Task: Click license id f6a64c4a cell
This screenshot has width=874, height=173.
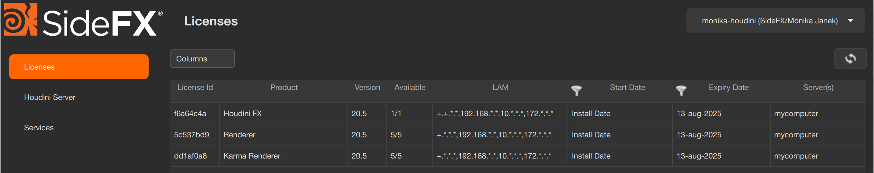Action: click(x=190, y=114)
